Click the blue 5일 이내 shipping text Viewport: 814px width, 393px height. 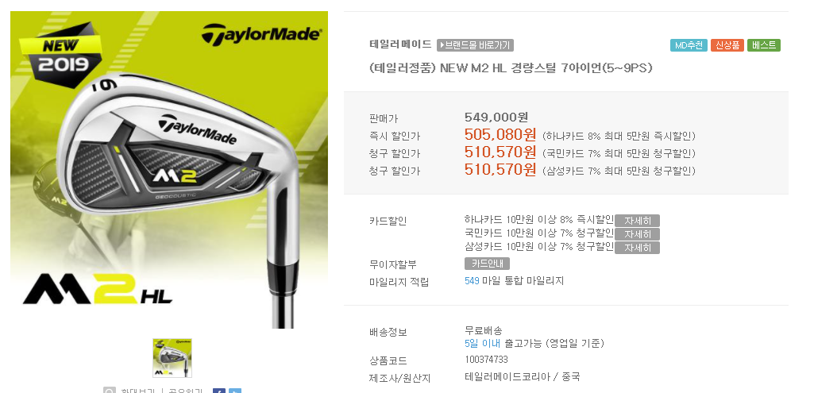(482, 343)
